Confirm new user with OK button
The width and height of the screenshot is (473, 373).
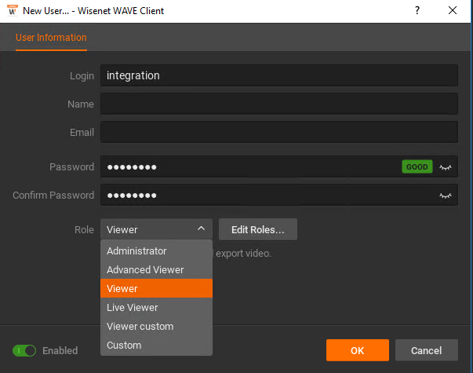click(358, 350)
